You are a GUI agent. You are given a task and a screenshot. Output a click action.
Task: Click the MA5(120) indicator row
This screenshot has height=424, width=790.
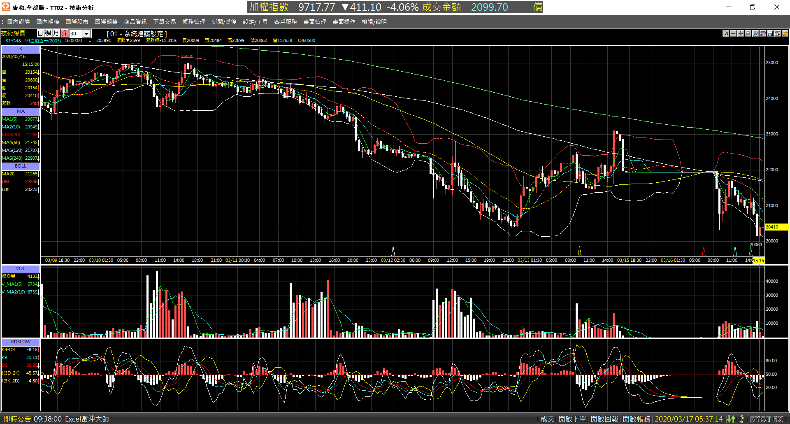[x=21, y=151]
